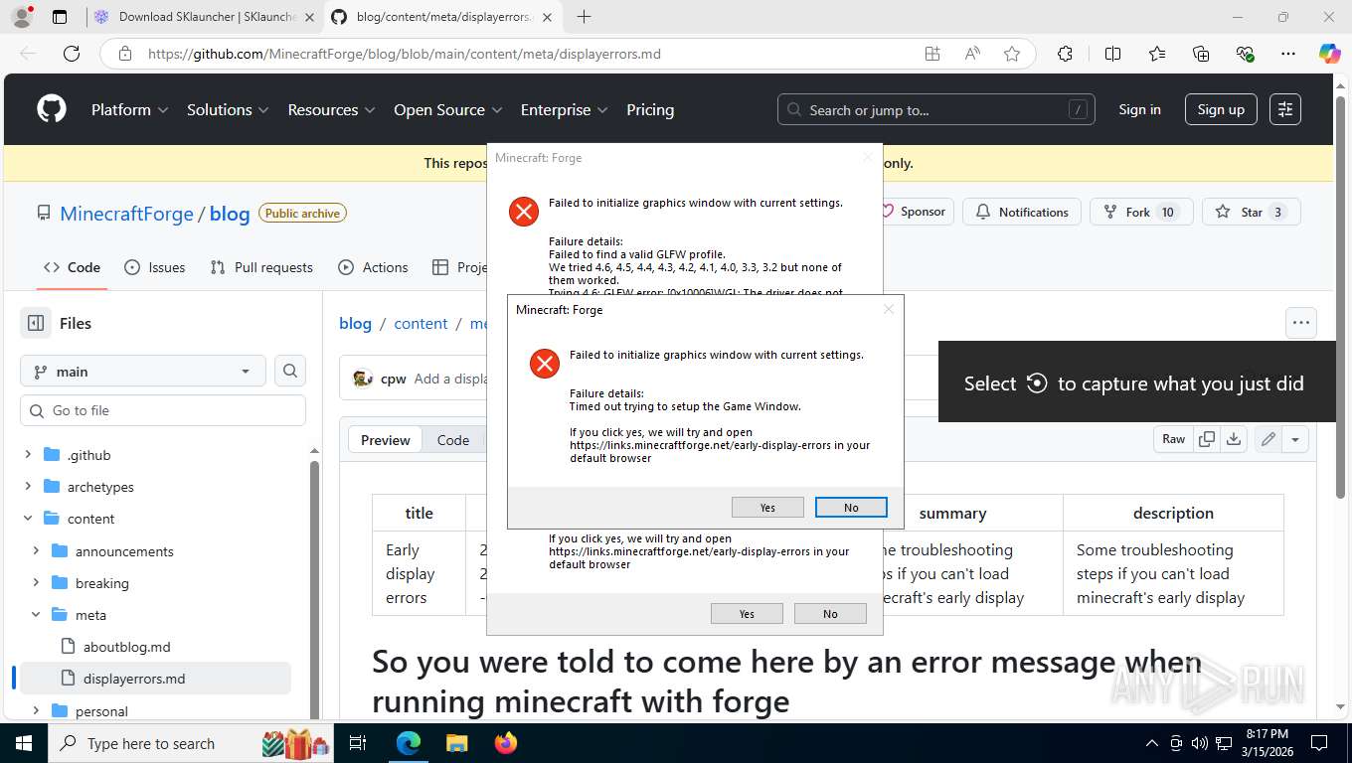Switch to the Code repository tab
This screenshot has width=1352, height=763.
tap(72, 267)
